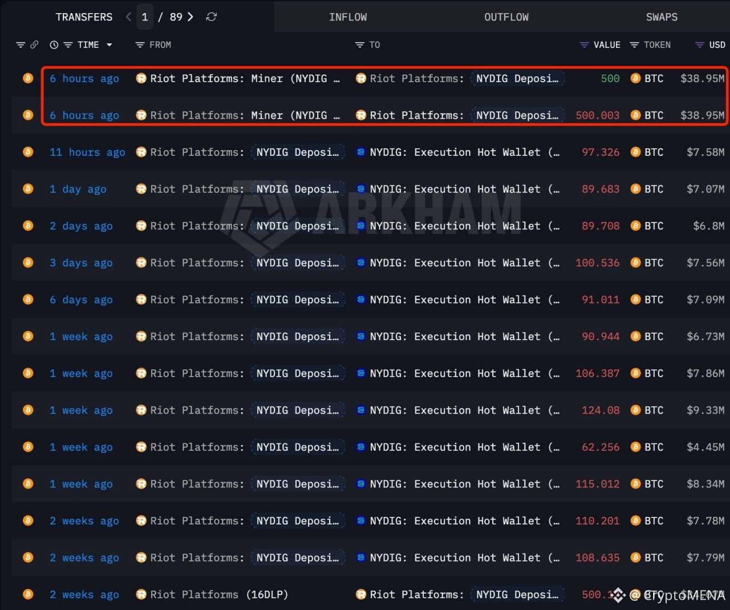The image size is (730, 610).
Task: Click the page number field showing 1
Action: [145, 17]
